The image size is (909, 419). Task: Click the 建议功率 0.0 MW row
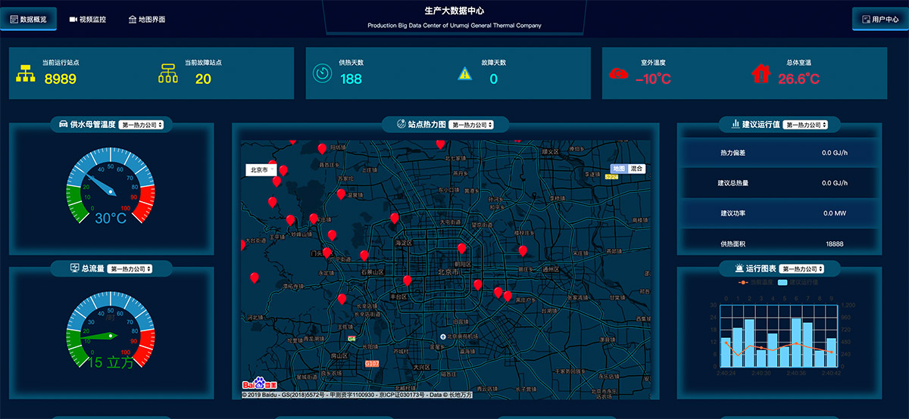(778, 213)
